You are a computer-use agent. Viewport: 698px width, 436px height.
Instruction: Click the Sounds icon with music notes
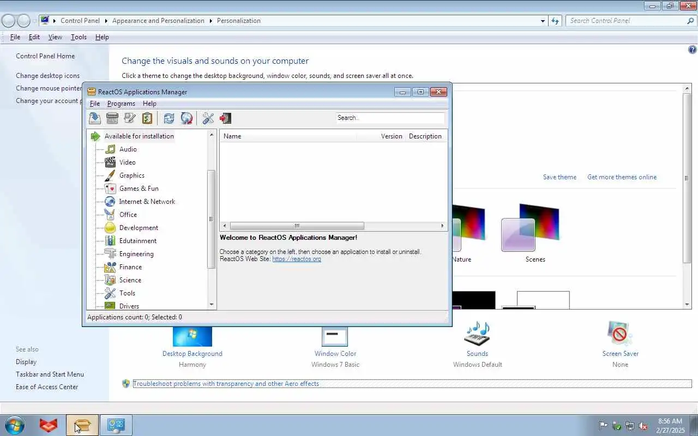coord(477,334)
